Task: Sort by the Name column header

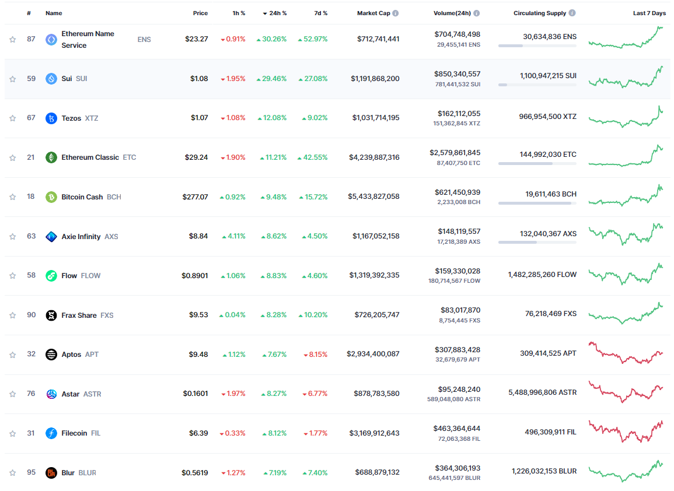Action: coord(54,13)
